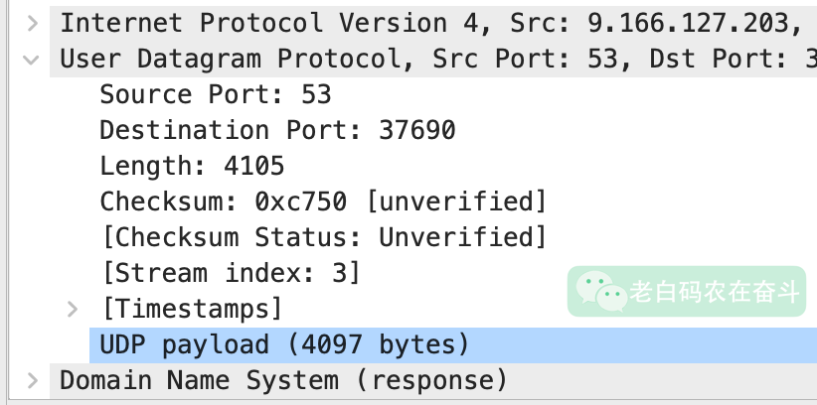
Task: Select the UDP payload (4097 bytes) row
Action: click(x=283, y=344)
